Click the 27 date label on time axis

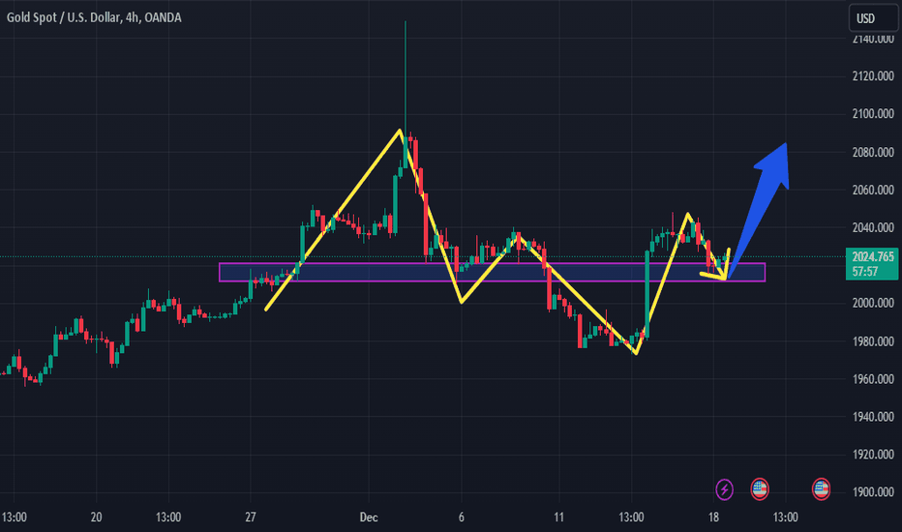pos(251,517)
